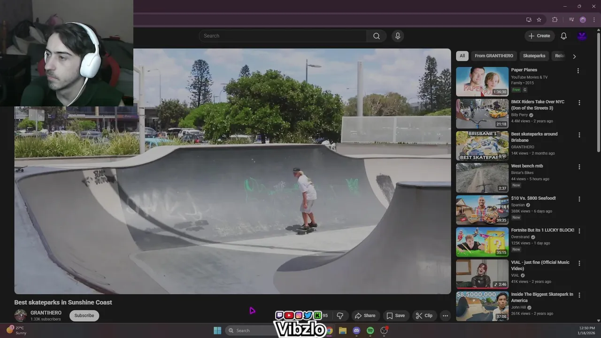601x338 pixels.
Task: Open the Windows Start menu
Action: tap(217, 330)
